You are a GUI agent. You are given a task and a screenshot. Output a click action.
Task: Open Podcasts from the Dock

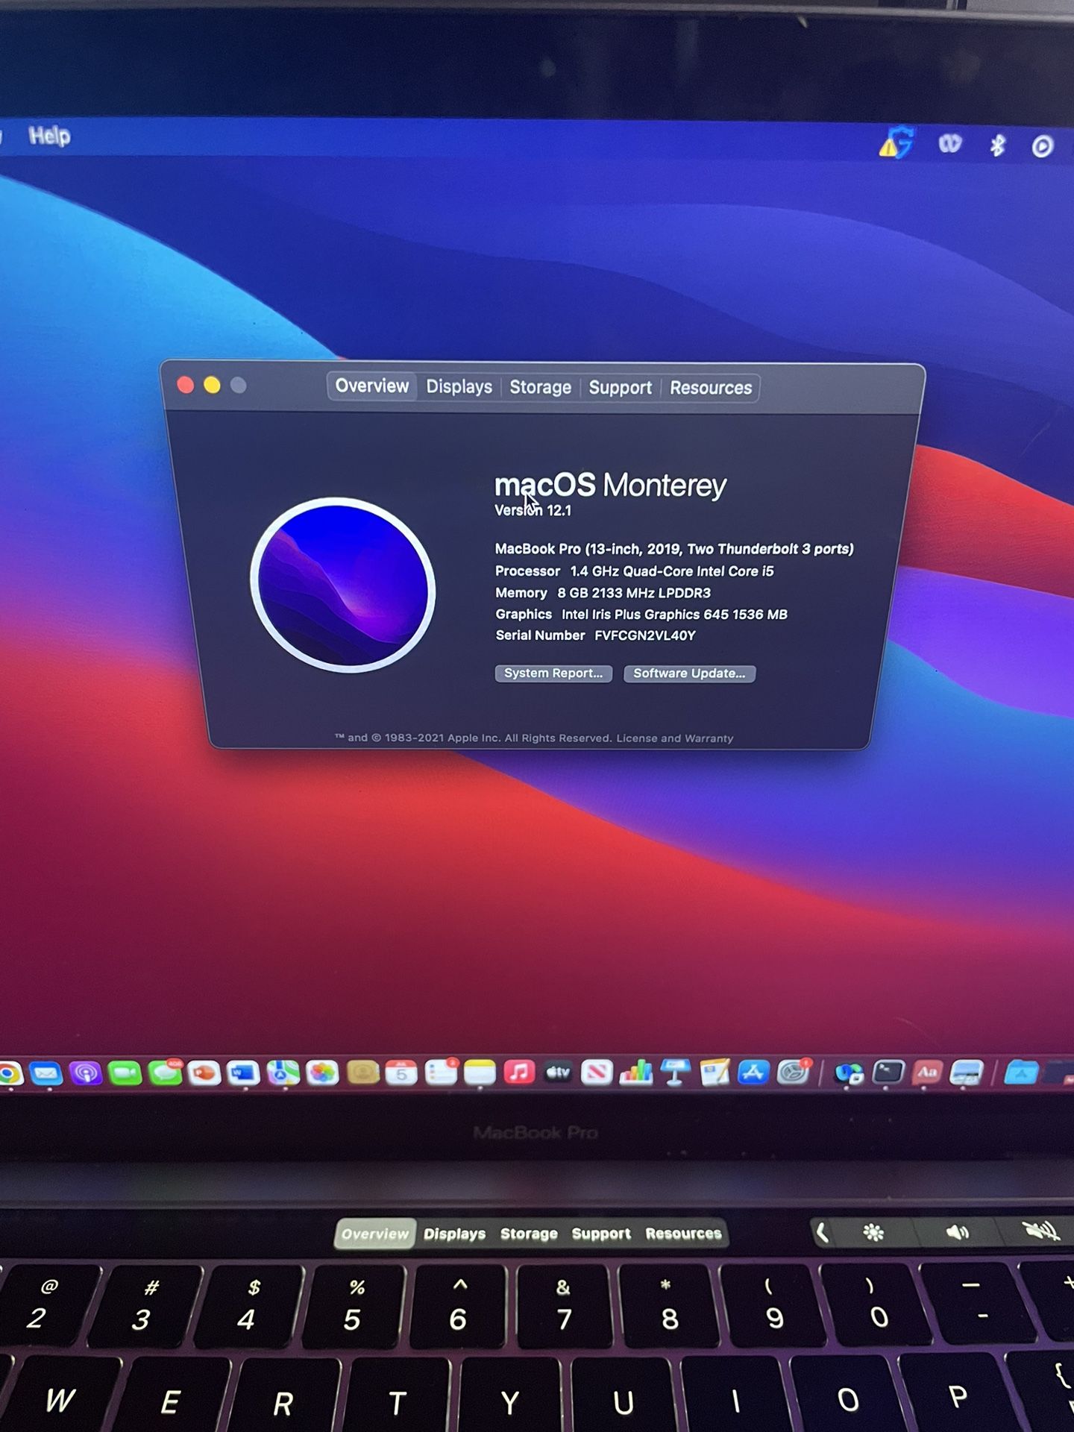[x=86, y=1074]
